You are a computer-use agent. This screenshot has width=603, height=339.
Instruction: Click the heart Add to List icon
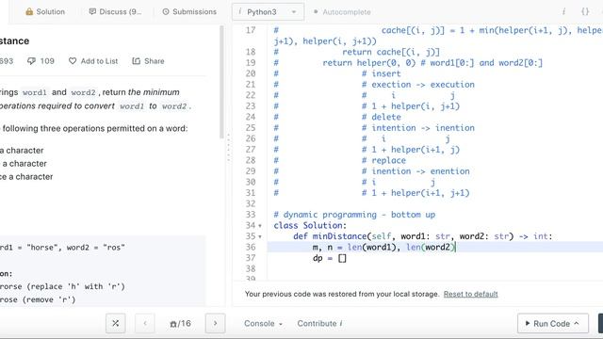click(73, 61)
